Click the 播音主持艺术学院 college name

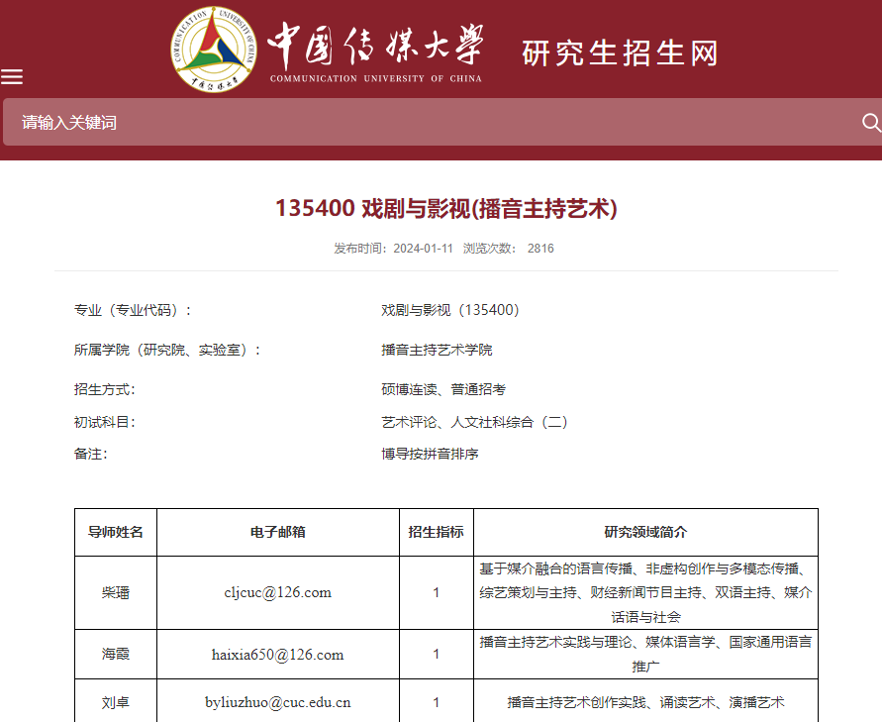[437, 350]
